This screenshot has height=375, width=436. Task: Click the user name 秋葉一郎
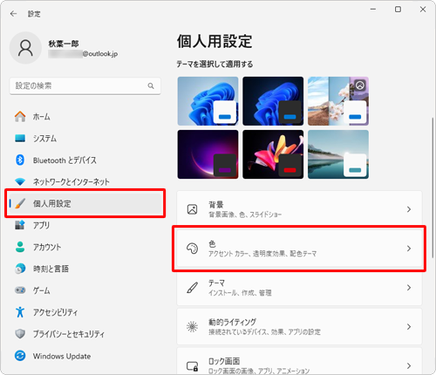point(64,44)
